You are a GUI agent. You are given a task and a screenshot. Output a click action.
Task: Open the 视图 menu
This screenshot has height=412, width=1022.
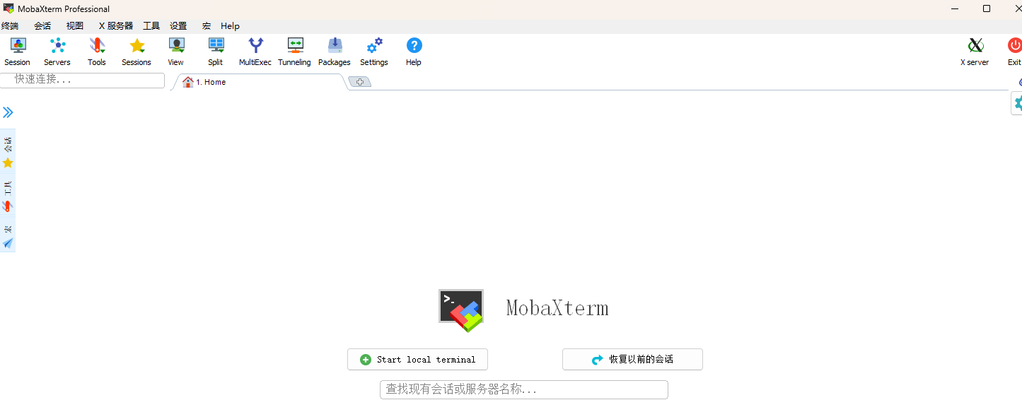click(75, 25)
